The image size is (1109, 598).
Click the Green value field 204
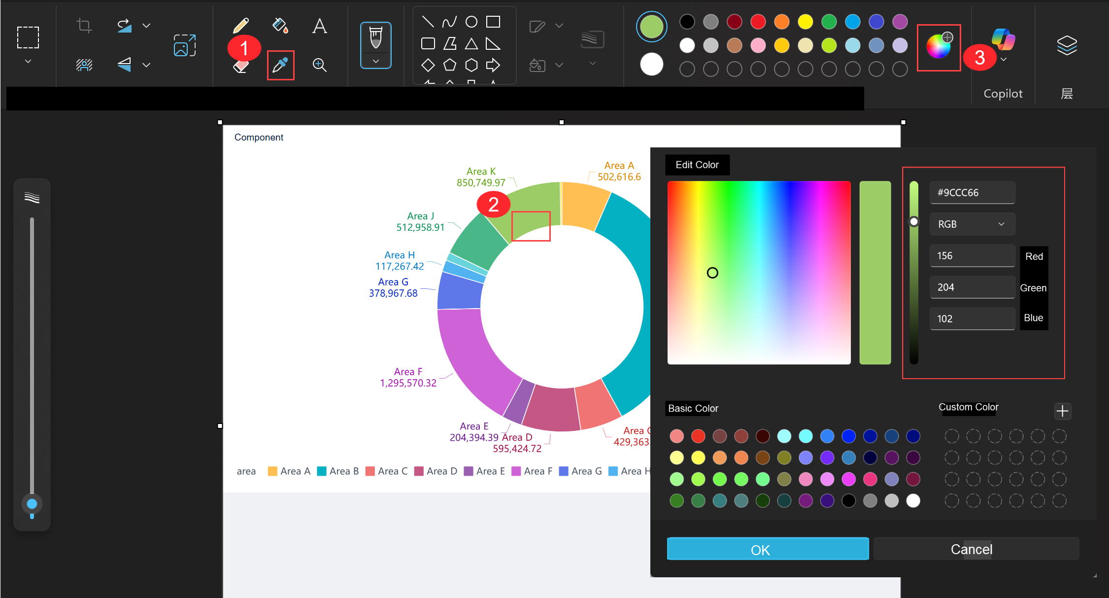972,287
